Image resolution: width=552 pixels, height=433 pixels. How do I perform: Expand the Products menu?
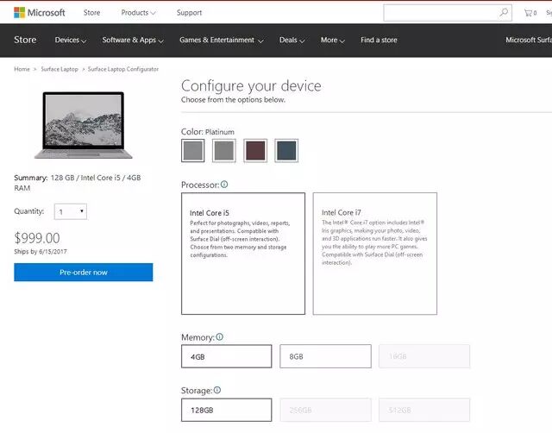(x=138, y=13)
